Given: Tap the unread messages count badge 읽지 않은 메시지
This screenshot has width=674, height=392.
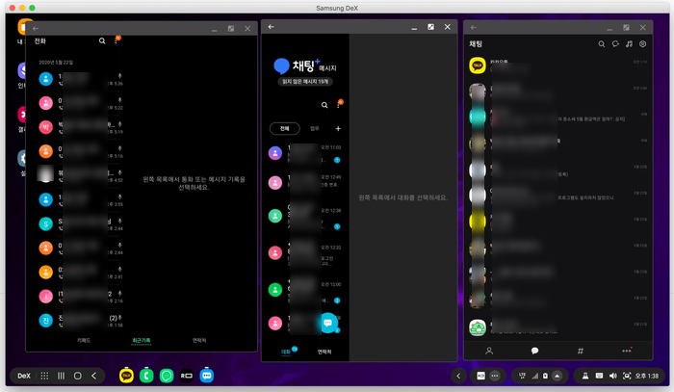Looking at the screenshot, I should coord(305,82).
